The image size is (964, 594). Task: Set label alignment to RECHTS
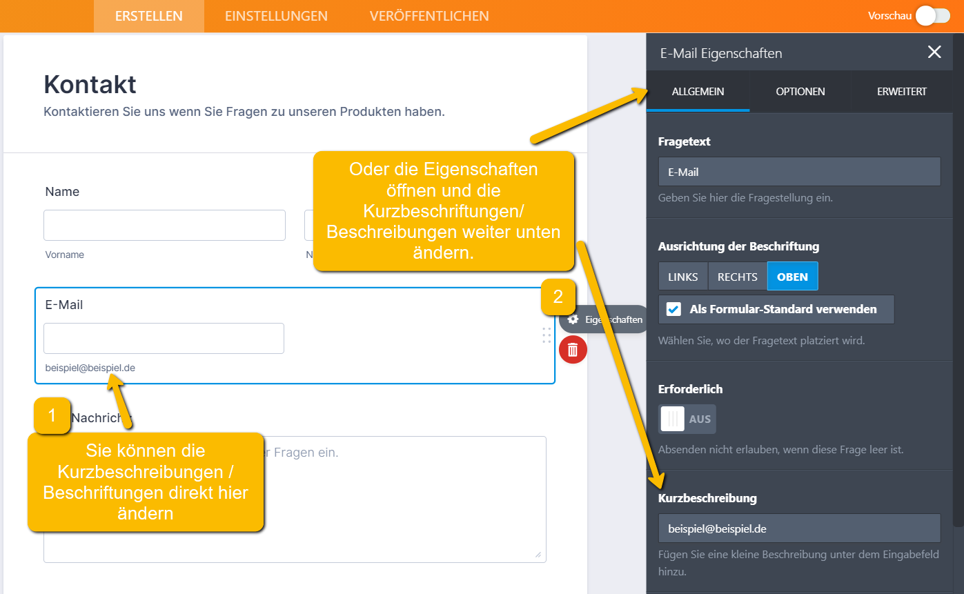click(737, 277)
